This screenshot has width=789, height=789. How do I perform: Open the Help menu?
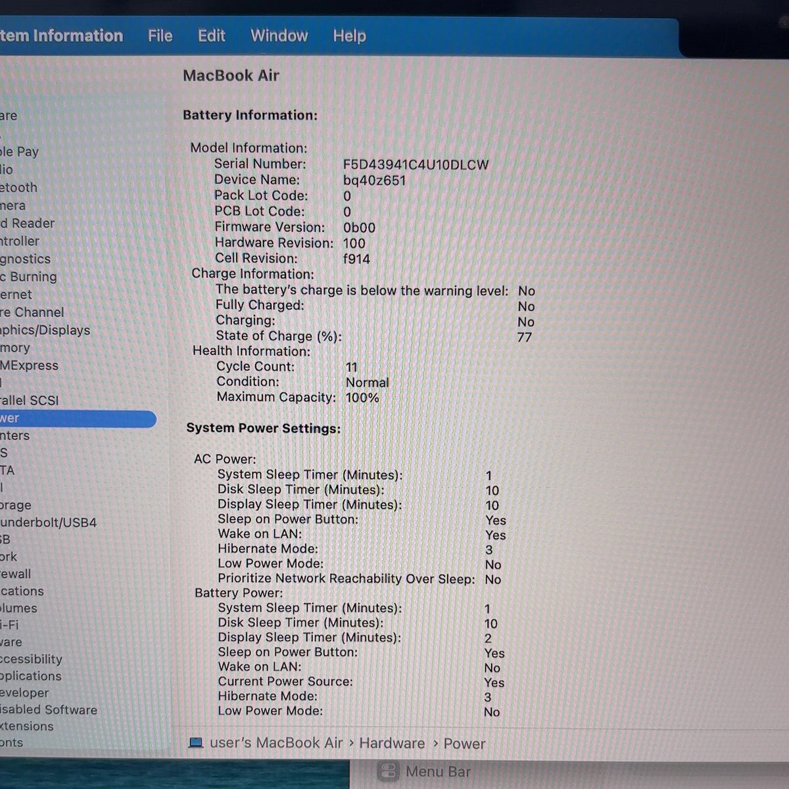pyautogui.click(x=349, y=36)
